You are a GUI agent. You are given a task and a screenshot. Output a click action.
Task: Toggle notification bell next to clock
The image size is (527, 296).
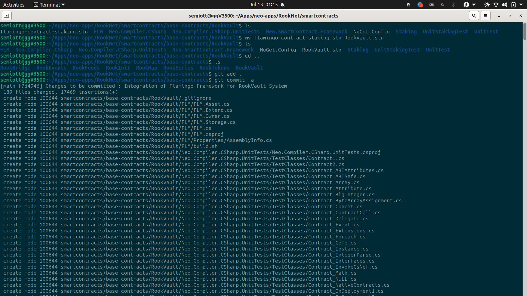[x=283, y=5]
